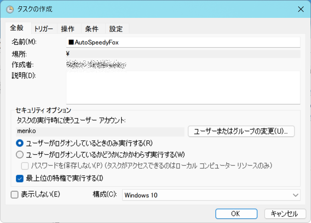
Task: Select ユーザーがログオンしているかどうかにかかわらず実行する radio button
Action: (x=20, y=155)
